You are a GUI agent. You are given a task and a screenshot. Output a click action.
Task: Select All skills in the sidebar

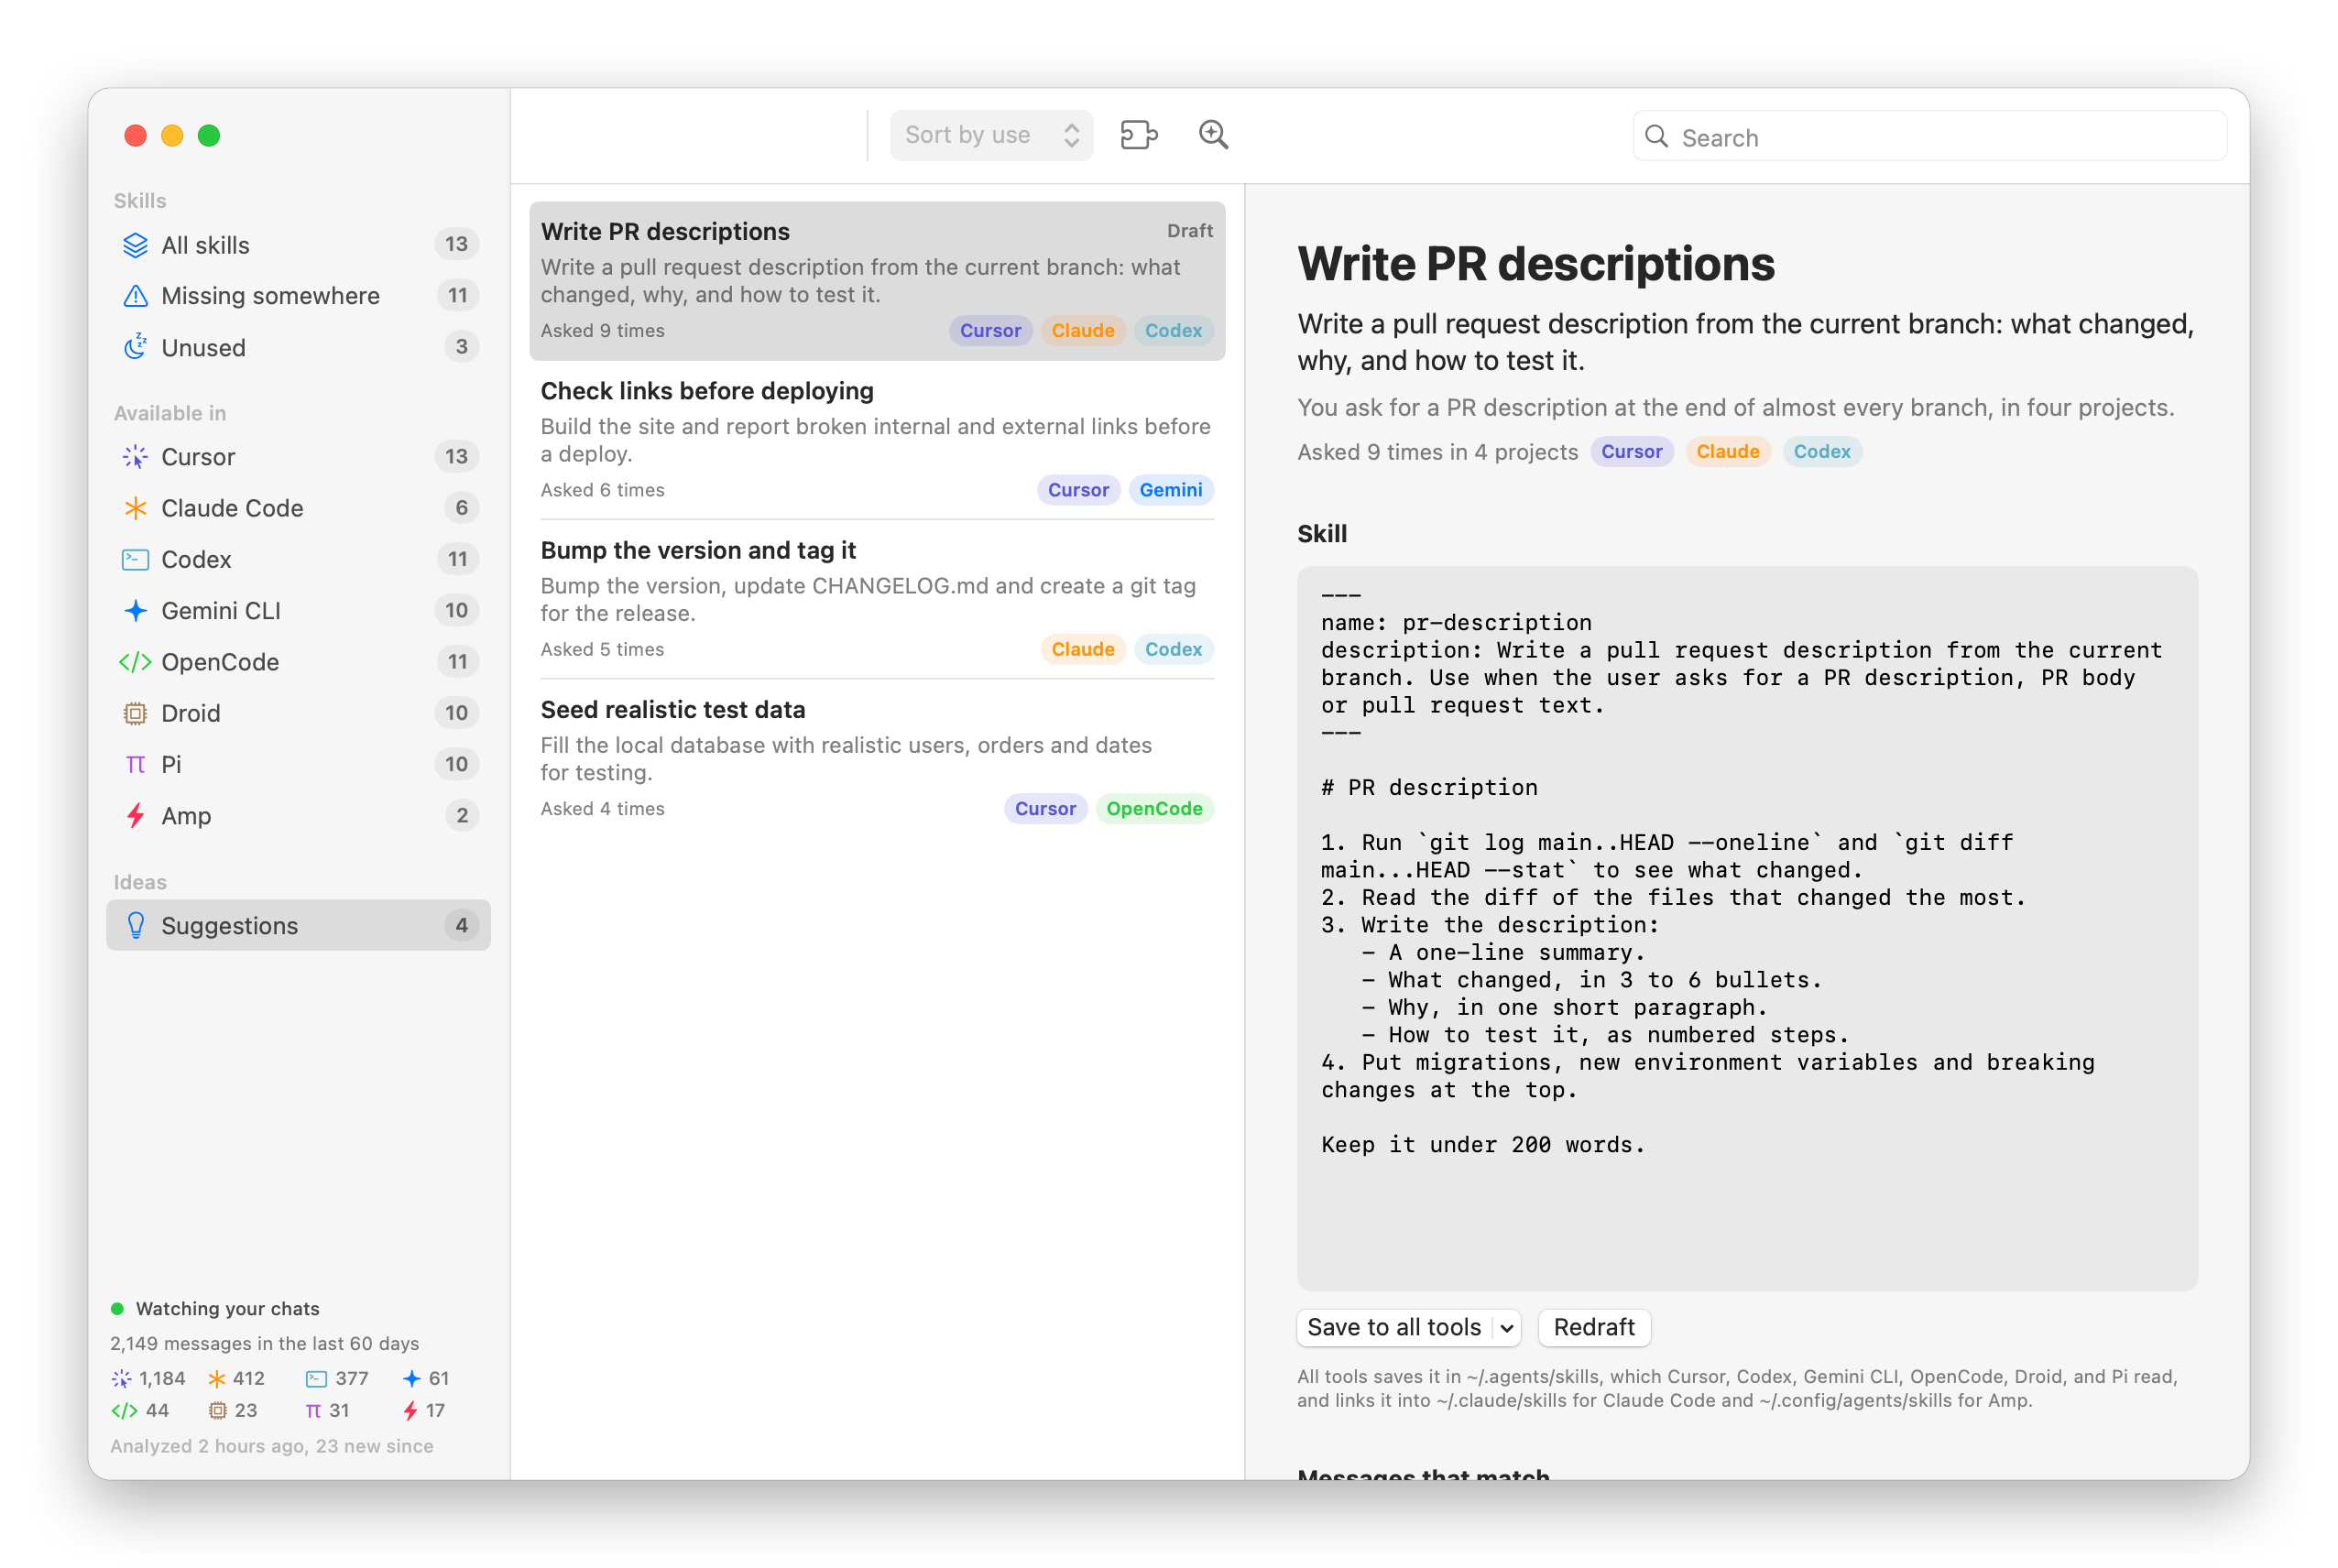click(298, 245)
